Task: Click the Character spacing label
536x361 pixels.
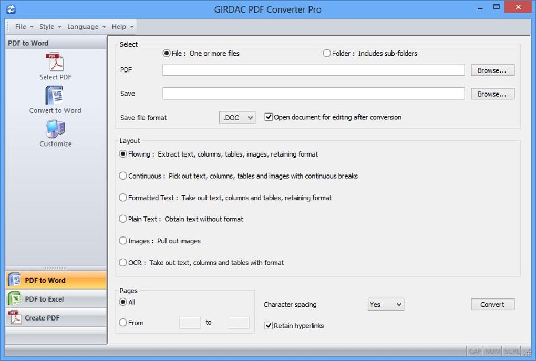Action: (290, 304)
